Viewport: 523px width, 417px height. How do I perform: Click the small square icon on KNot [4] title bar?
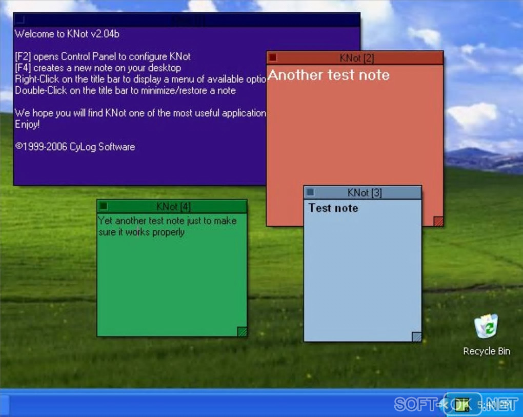(x=104, y=206)
